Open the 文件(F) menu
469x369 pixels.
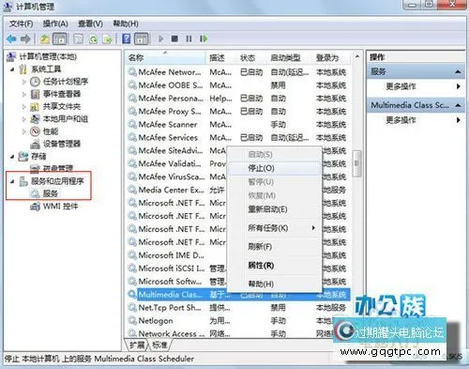coord(21,23)
